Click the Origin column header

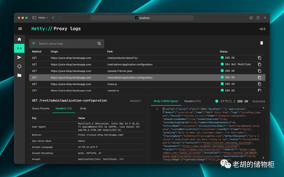click(x=54, y=51)
